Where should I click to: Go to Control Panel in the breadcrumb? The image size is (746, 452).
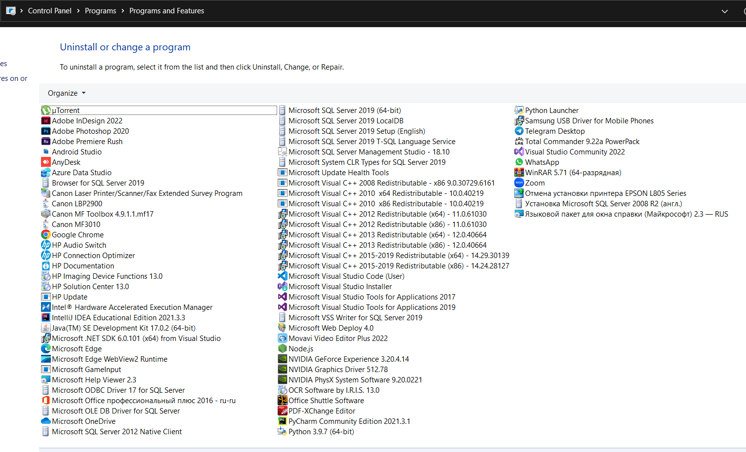click(x=50, y=11)
